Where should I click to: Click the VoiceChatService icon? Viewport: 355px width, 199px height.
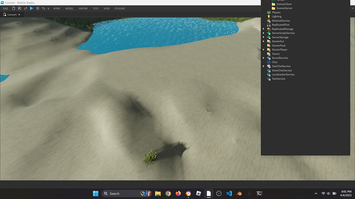point(269,70)
